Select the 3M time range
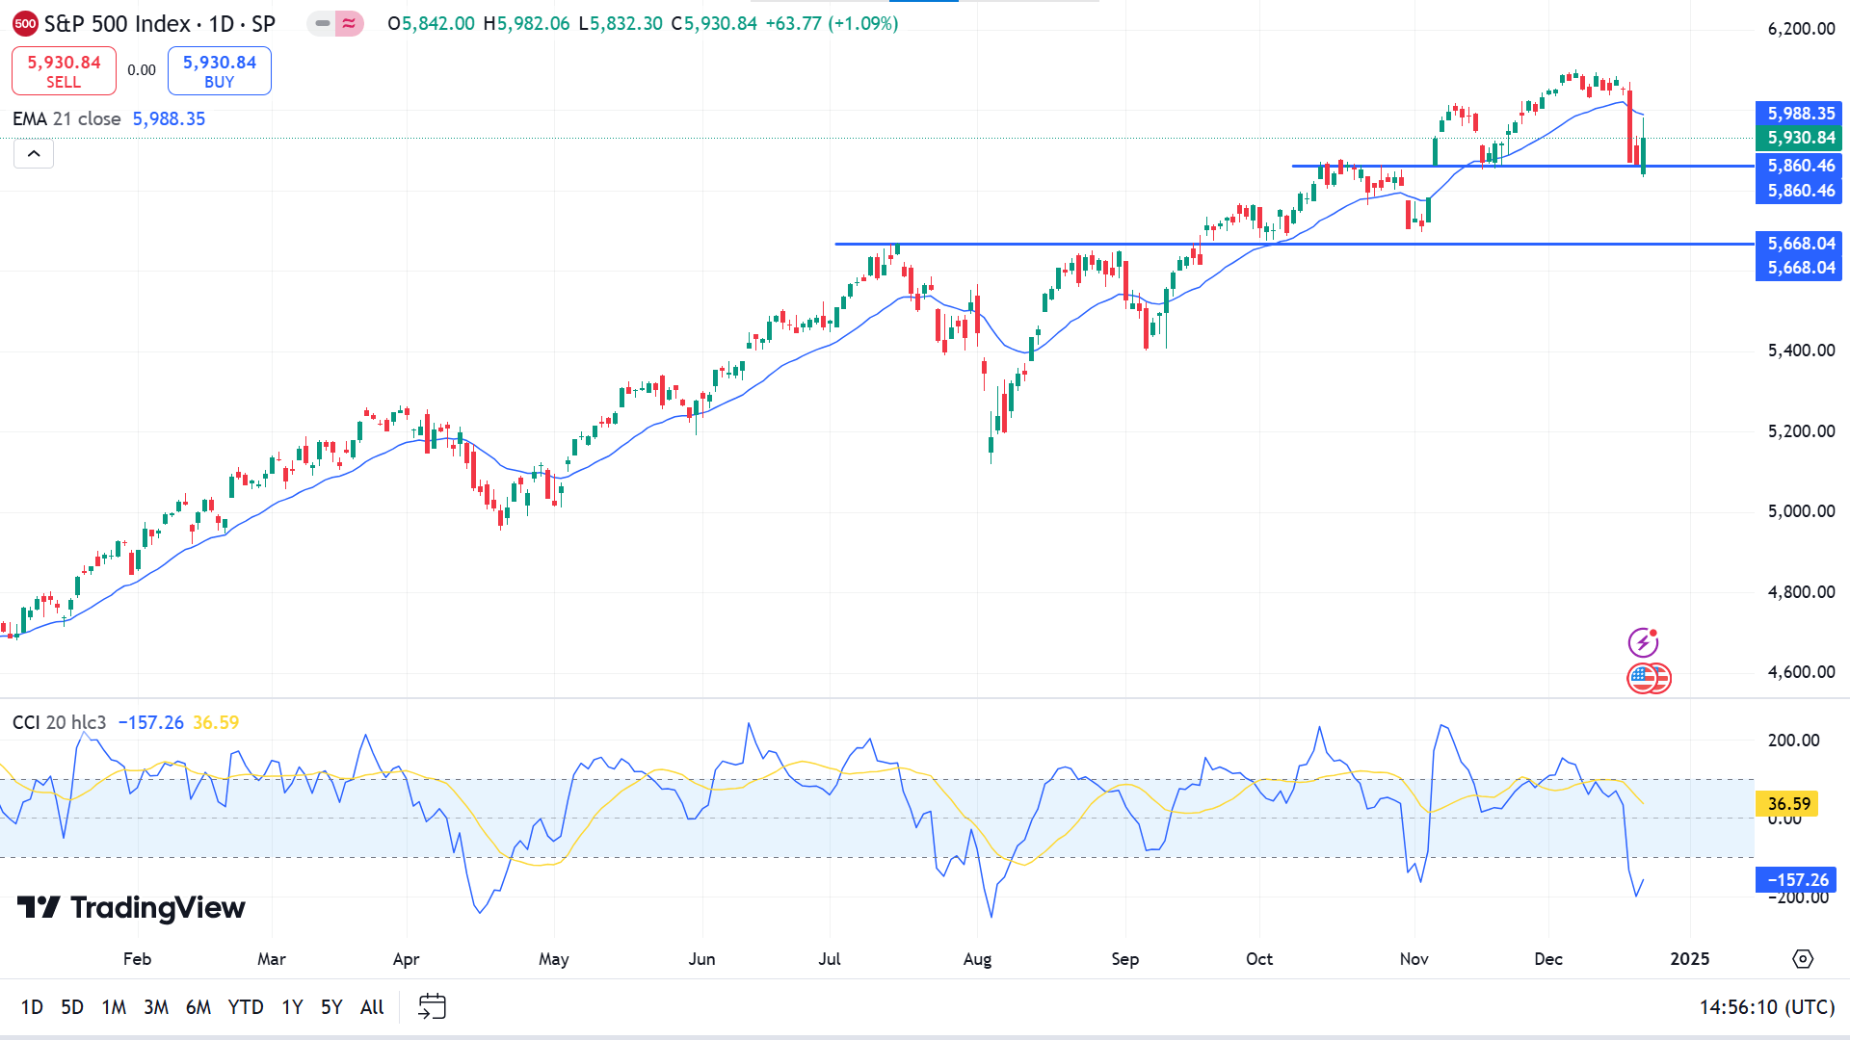The width and height of the screenshot is (1850, 1040). pyautogui.click(x=156, y=1007)
